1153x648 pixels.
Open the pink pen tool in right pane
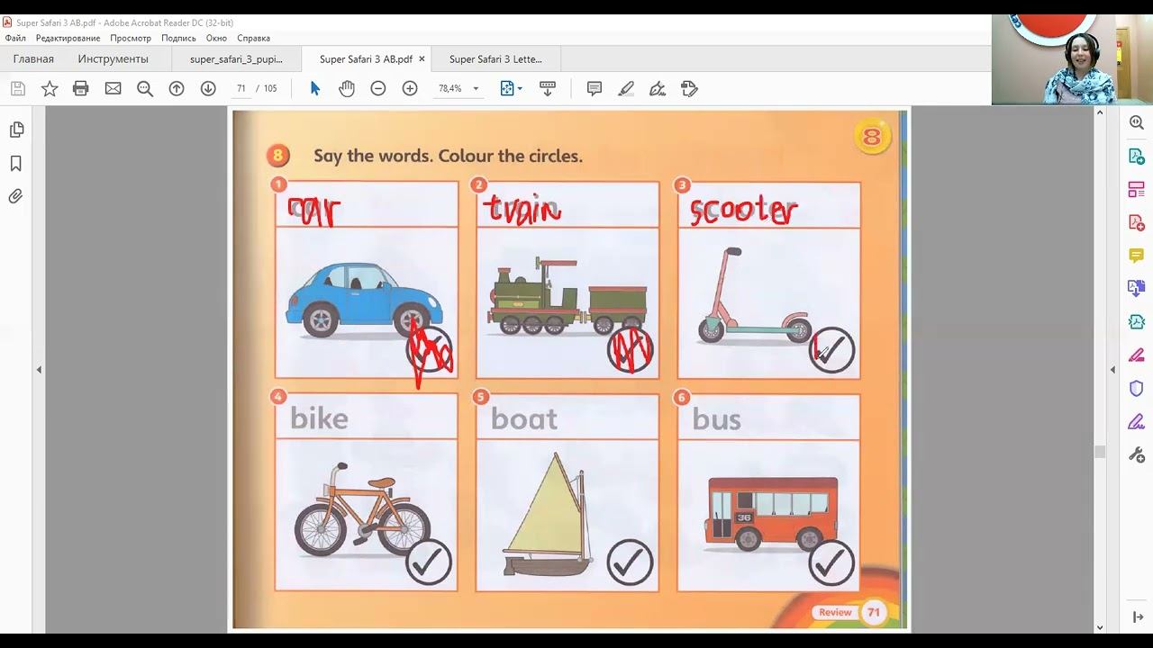click(x=1137, y=355)
